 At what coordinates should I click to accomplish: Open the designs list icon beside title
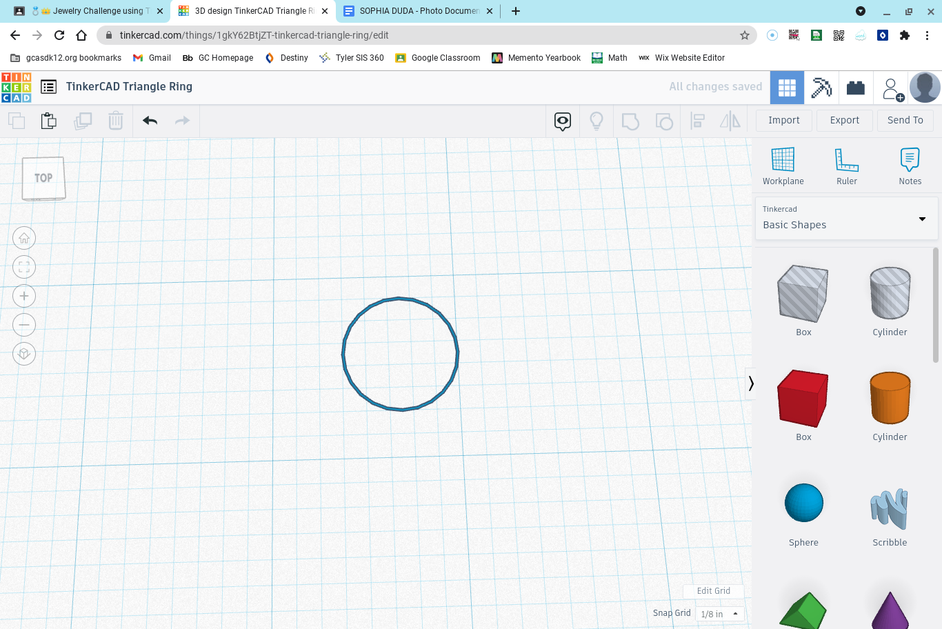pos(48,87)
